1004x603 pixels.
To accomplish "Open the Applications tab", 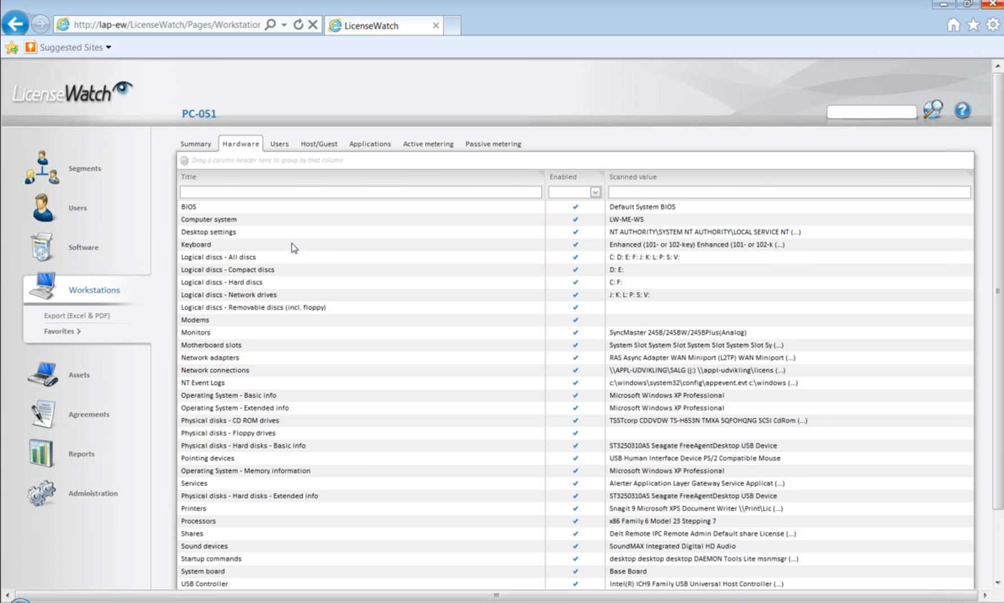I will point(370,144).
